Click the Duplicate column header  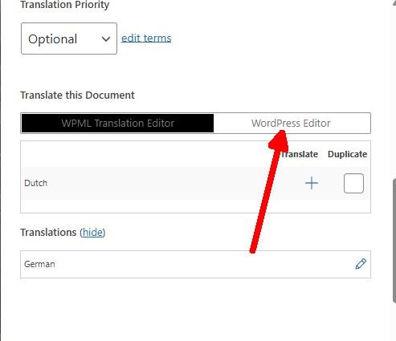click(347, 154)
